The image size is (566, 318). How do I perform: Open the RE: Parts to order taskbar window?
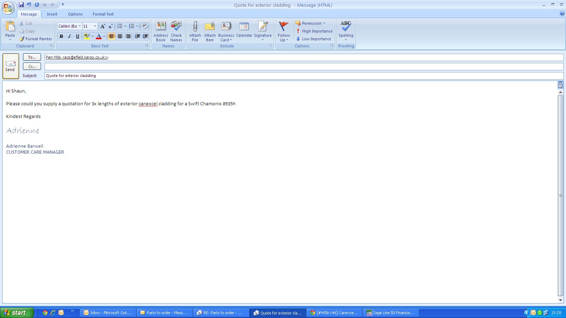(222, 313)
